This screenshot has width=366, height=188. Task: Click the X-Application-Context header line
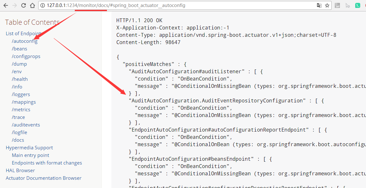[x=173, y=28]
